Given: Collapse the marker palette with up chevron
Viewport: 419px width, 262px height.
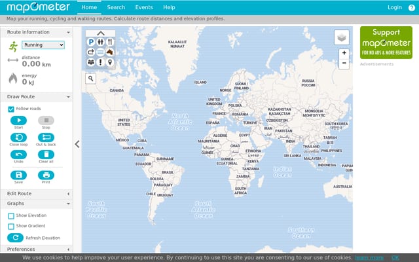Looking at the screenshot, I should point(100,33).
